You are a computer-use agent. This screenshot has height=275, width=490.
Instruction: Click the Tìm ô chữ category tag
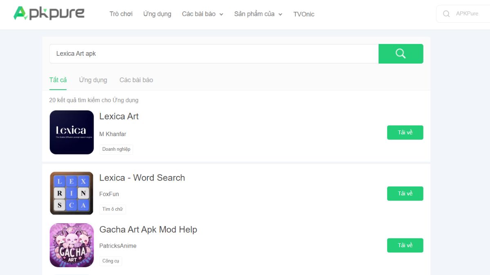(x=112, y=209)
